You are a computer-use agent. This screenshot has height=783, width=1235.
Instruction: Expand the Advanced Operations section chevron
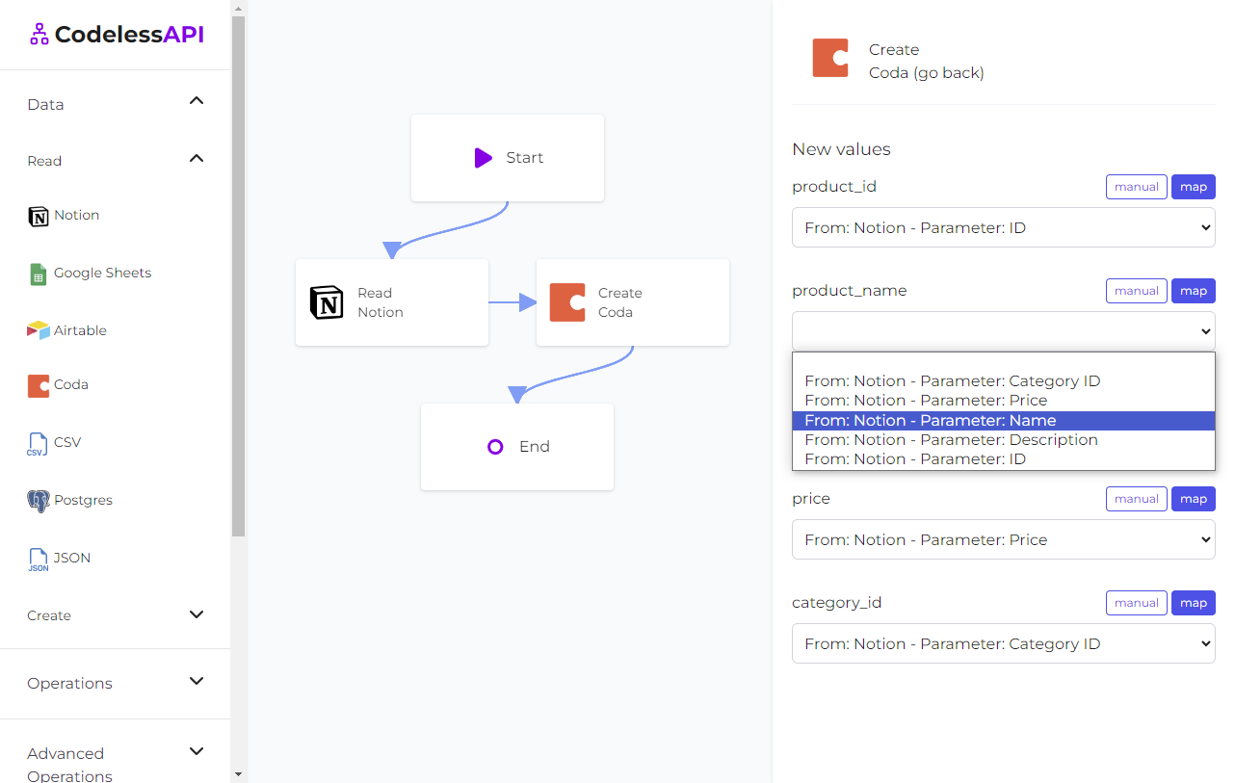[197, 751]
